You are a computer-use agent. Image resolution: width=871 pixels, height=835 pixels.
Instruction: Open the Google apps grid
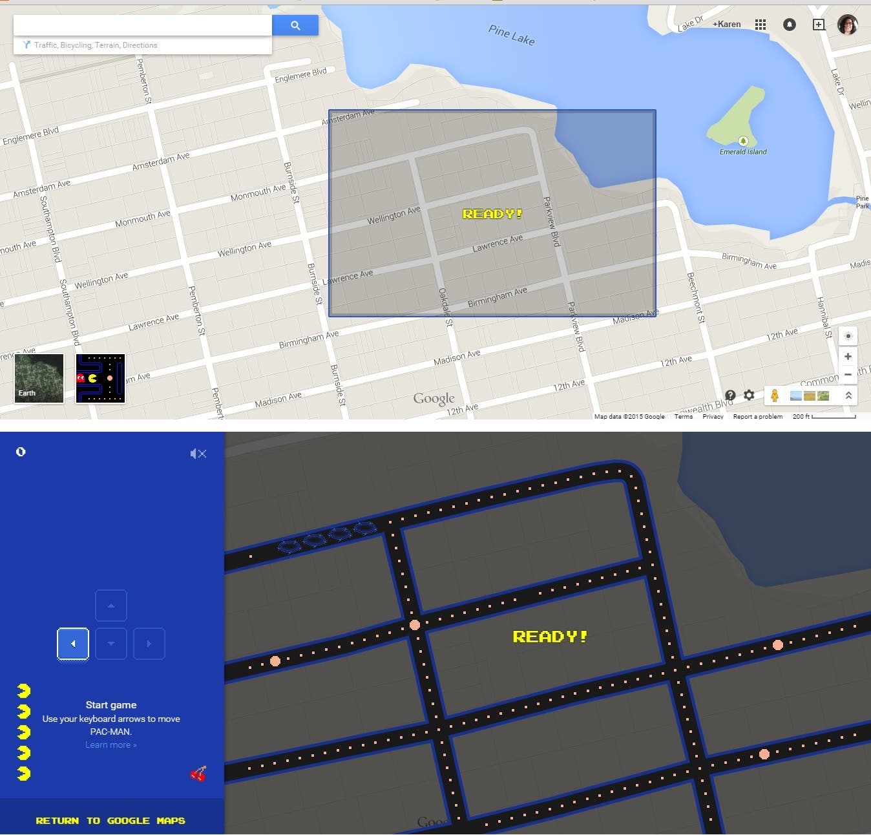761,25
